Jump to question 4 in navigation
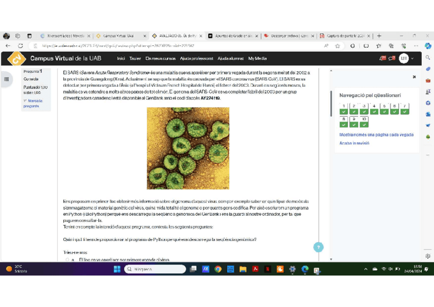Image resolution: width=434 pixels, height=307 pixels. coord(374,109)
